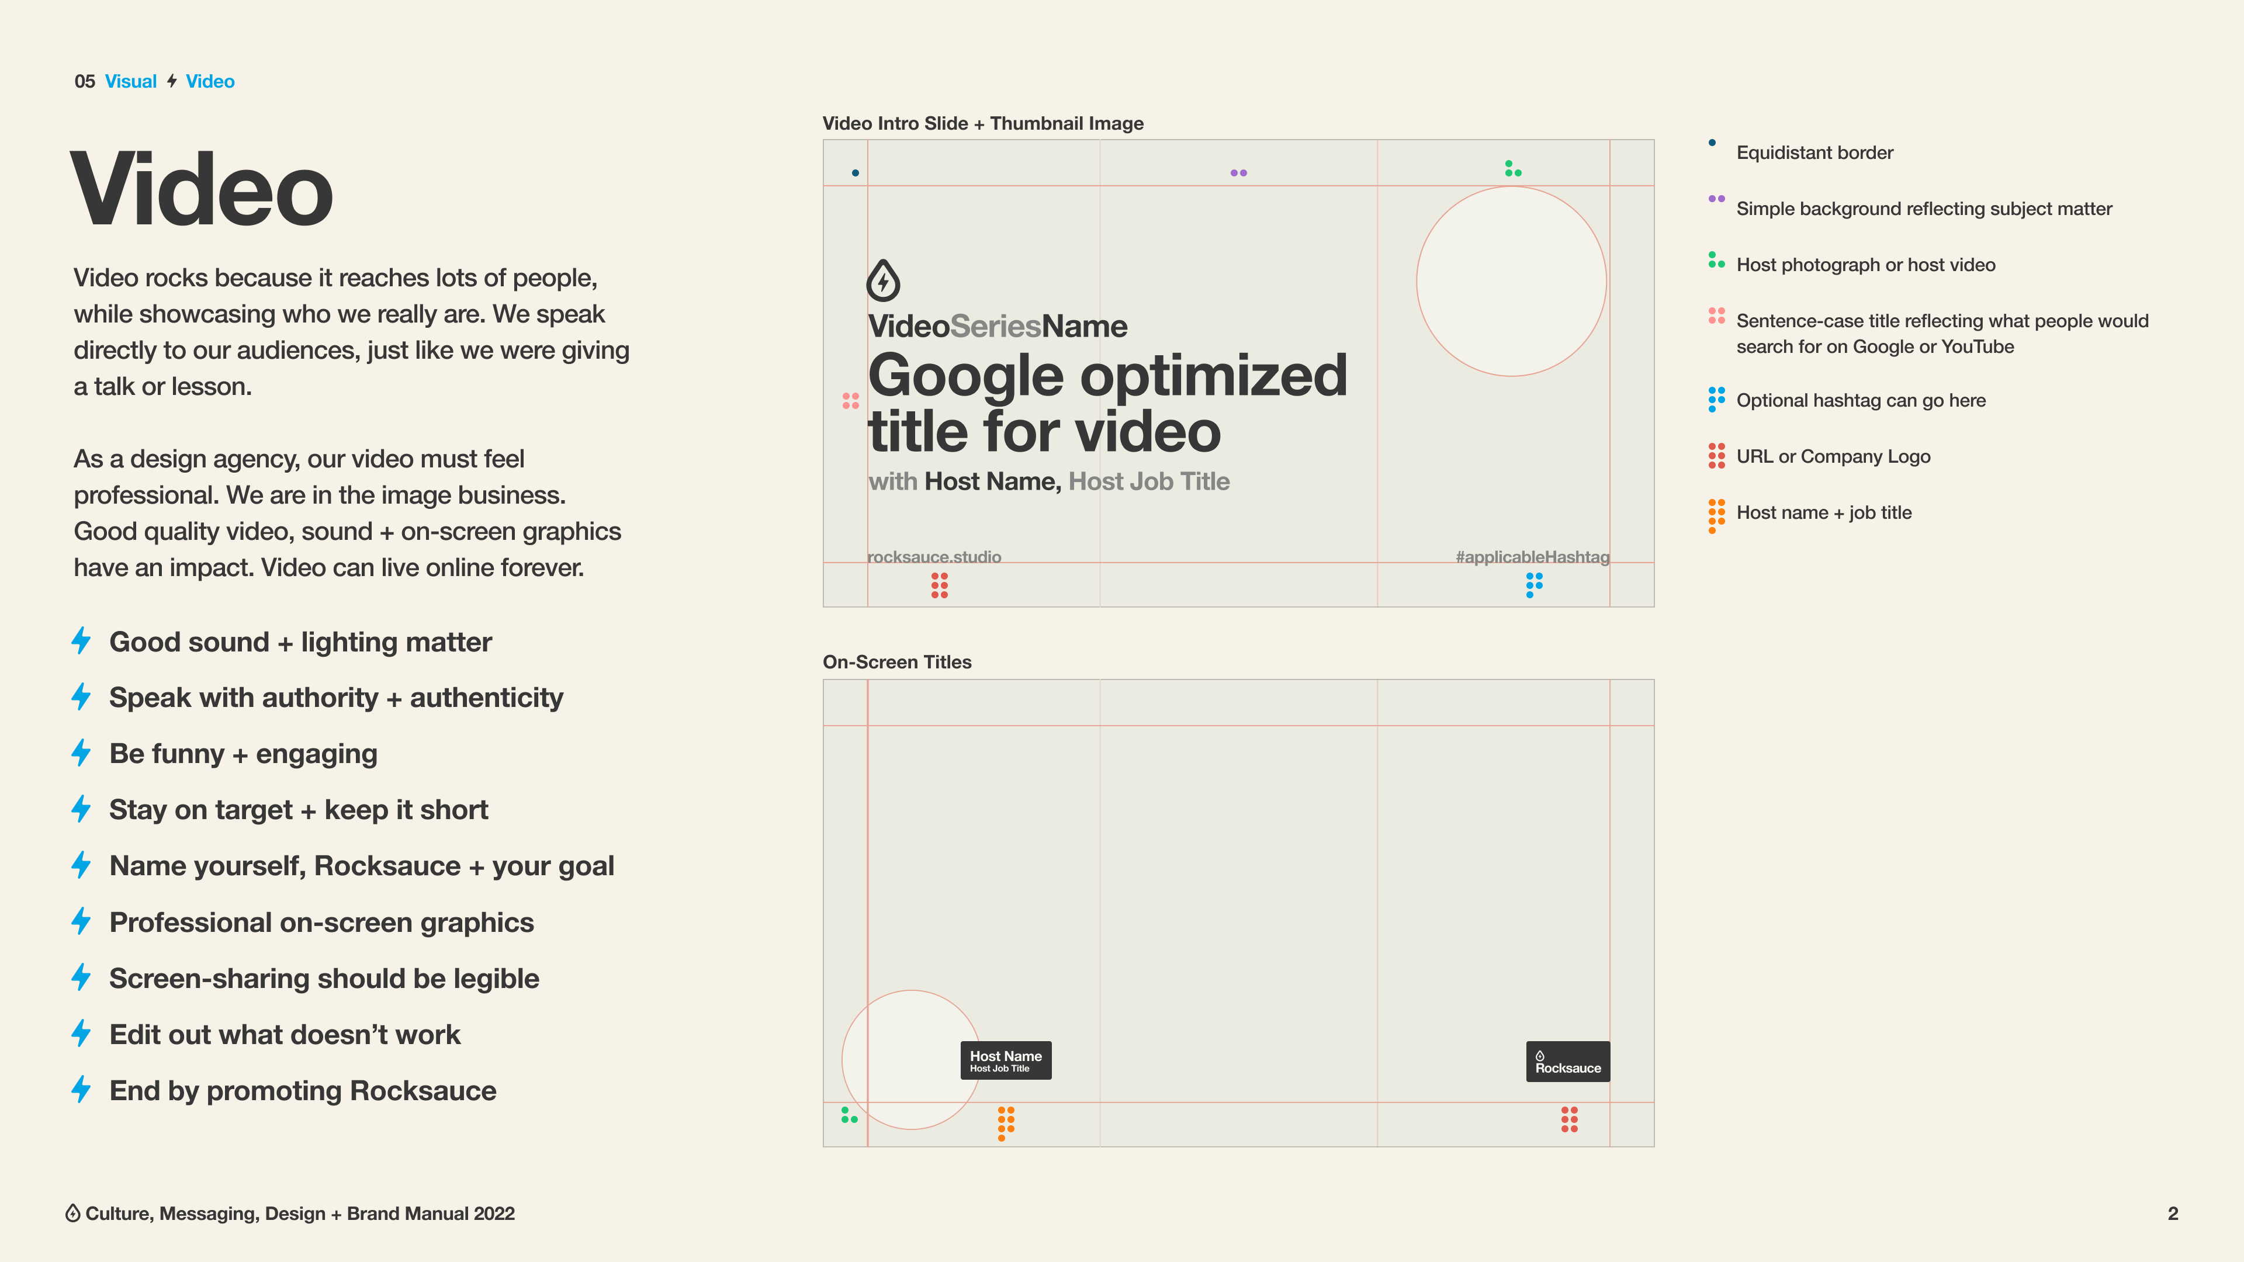Click the Visual breadcrumb link

[131, 81]
